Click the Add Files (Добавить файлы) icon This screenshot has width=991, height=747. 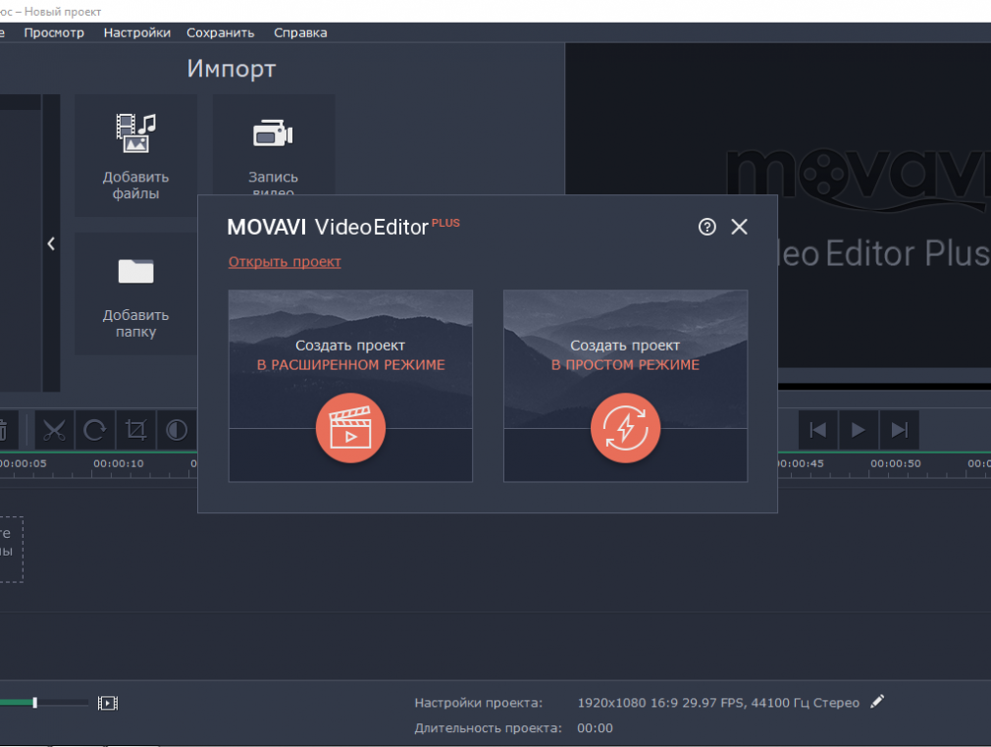click(135, 133)
